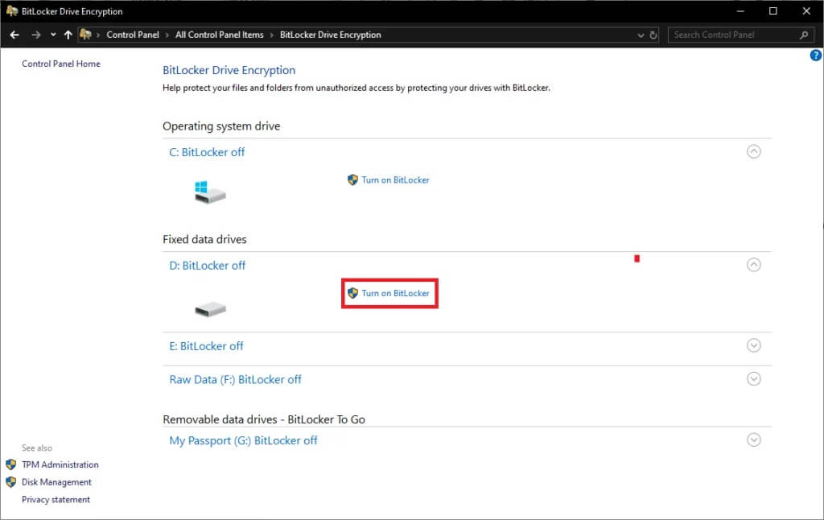
Task: Click the D: drive disk icon
Action: [210, 309]
